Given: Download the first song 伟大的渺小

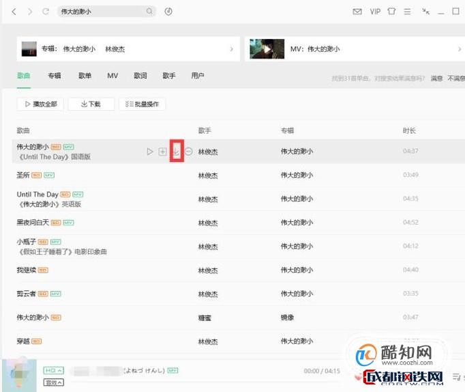Looking at the screenshot, I should coord(177,152).
